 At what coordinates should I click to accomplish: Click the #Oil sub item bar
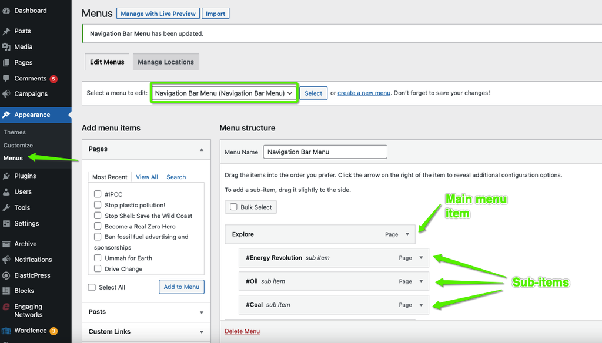[334, 281]
